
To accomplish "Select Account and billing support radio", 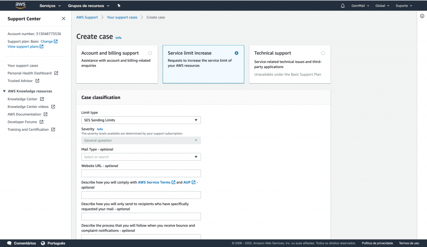I will point(150,53).
